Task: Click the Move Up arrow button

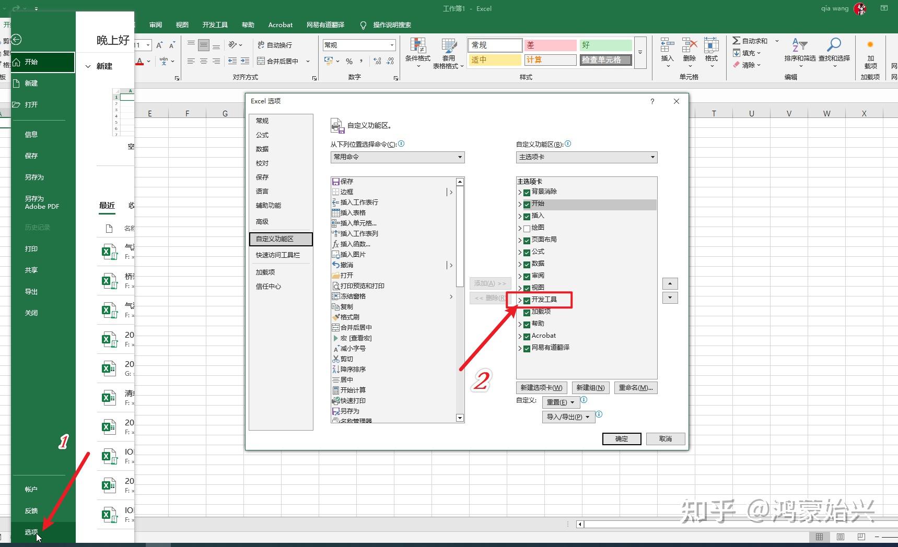Action: click(x=670, y=284)
